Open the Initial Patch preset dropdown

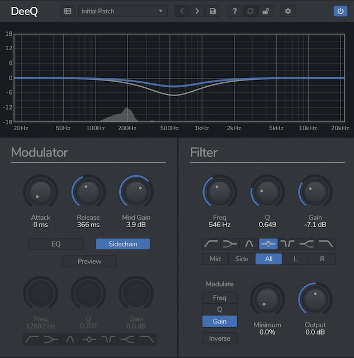pyautogui.click(x=122, y=11)
